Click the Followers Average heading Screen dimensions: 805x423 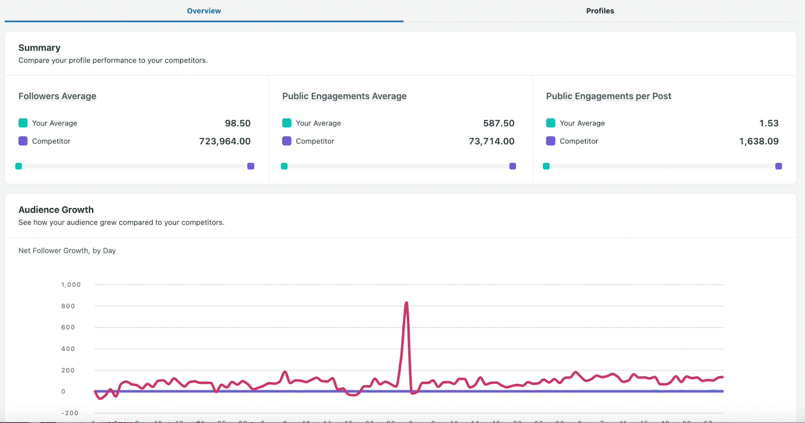57,96
